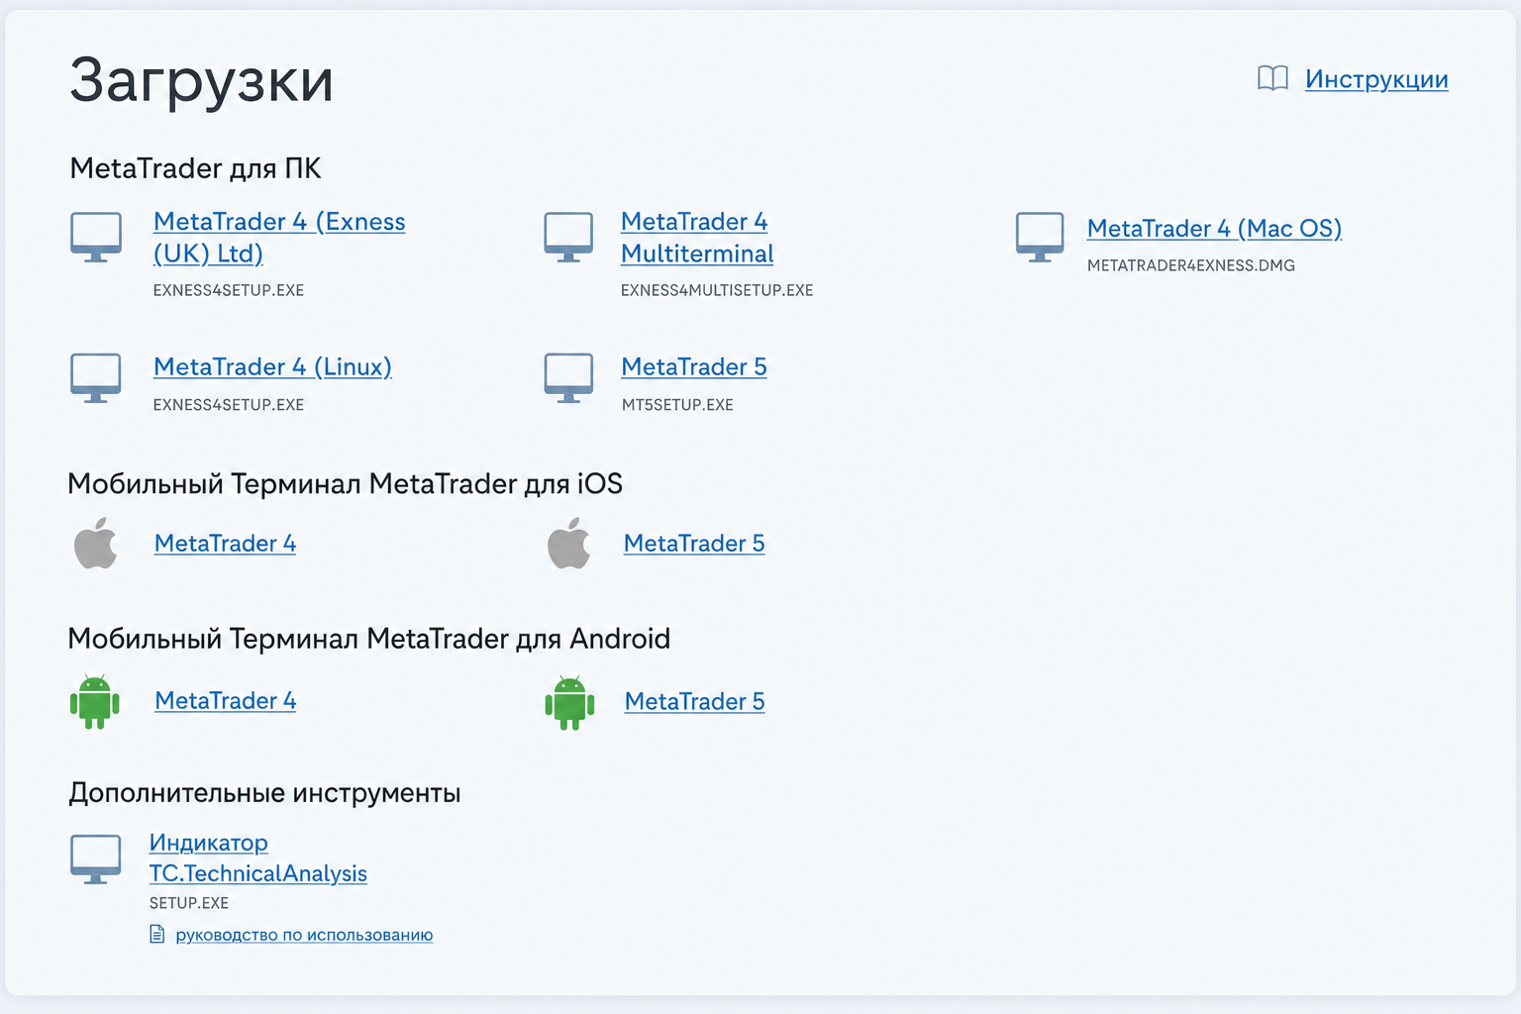Screen dimensions: 1521x1014
Task: Click the monitor icon for MetaTrader 4 (Exness (UK) Ltd)
Action: point(96,238)
